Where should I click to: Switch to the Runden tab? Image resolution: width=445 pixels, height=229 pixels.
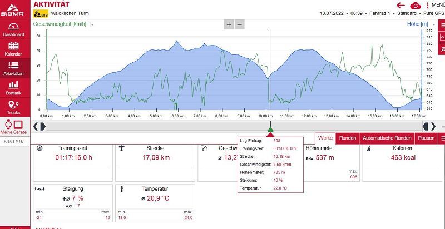tap(348, 138)
